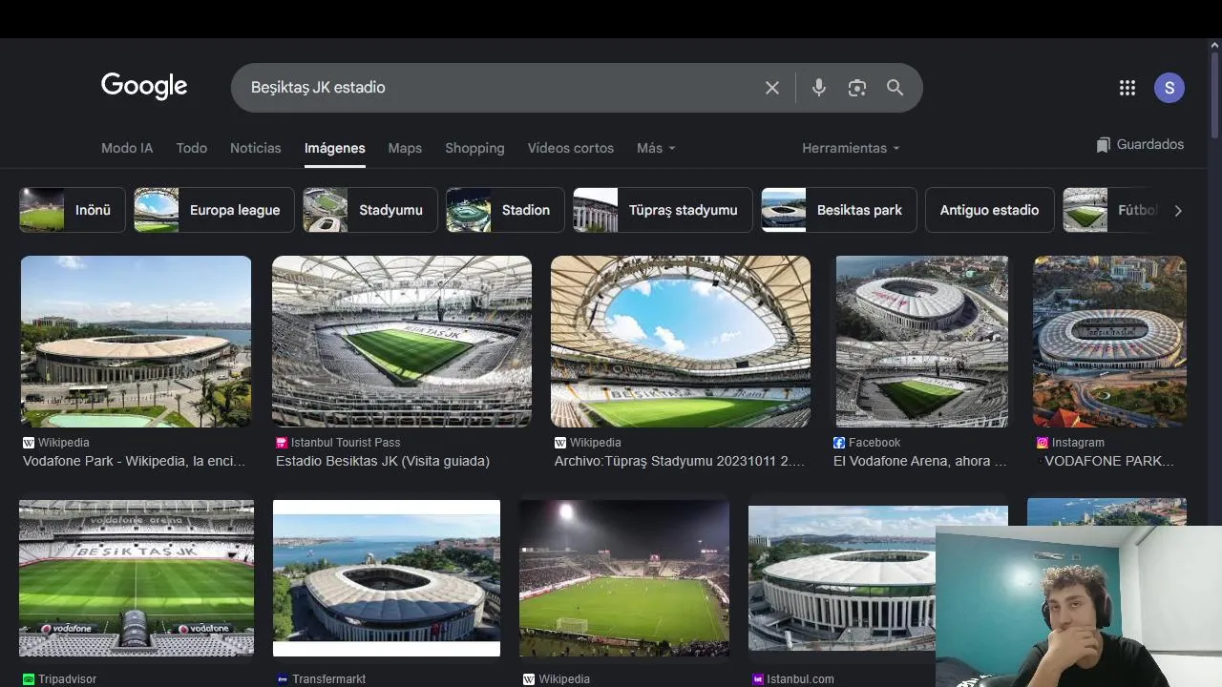Filter images by Stadion chip
This screenshot has width=1222, height=687.
click(x=505, y=210)
